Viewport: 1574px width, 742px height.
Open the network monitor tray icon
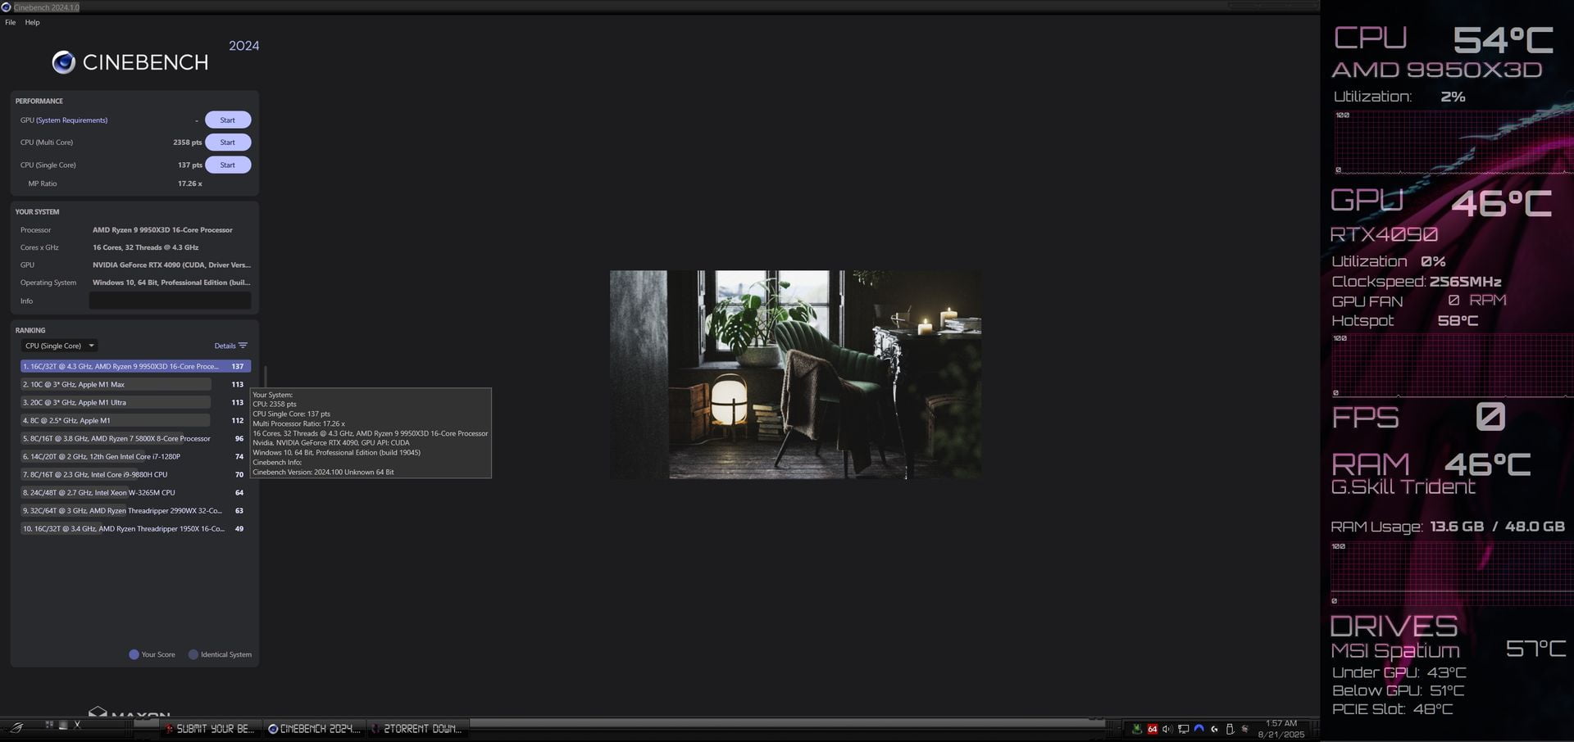[x=1183, y=729]
